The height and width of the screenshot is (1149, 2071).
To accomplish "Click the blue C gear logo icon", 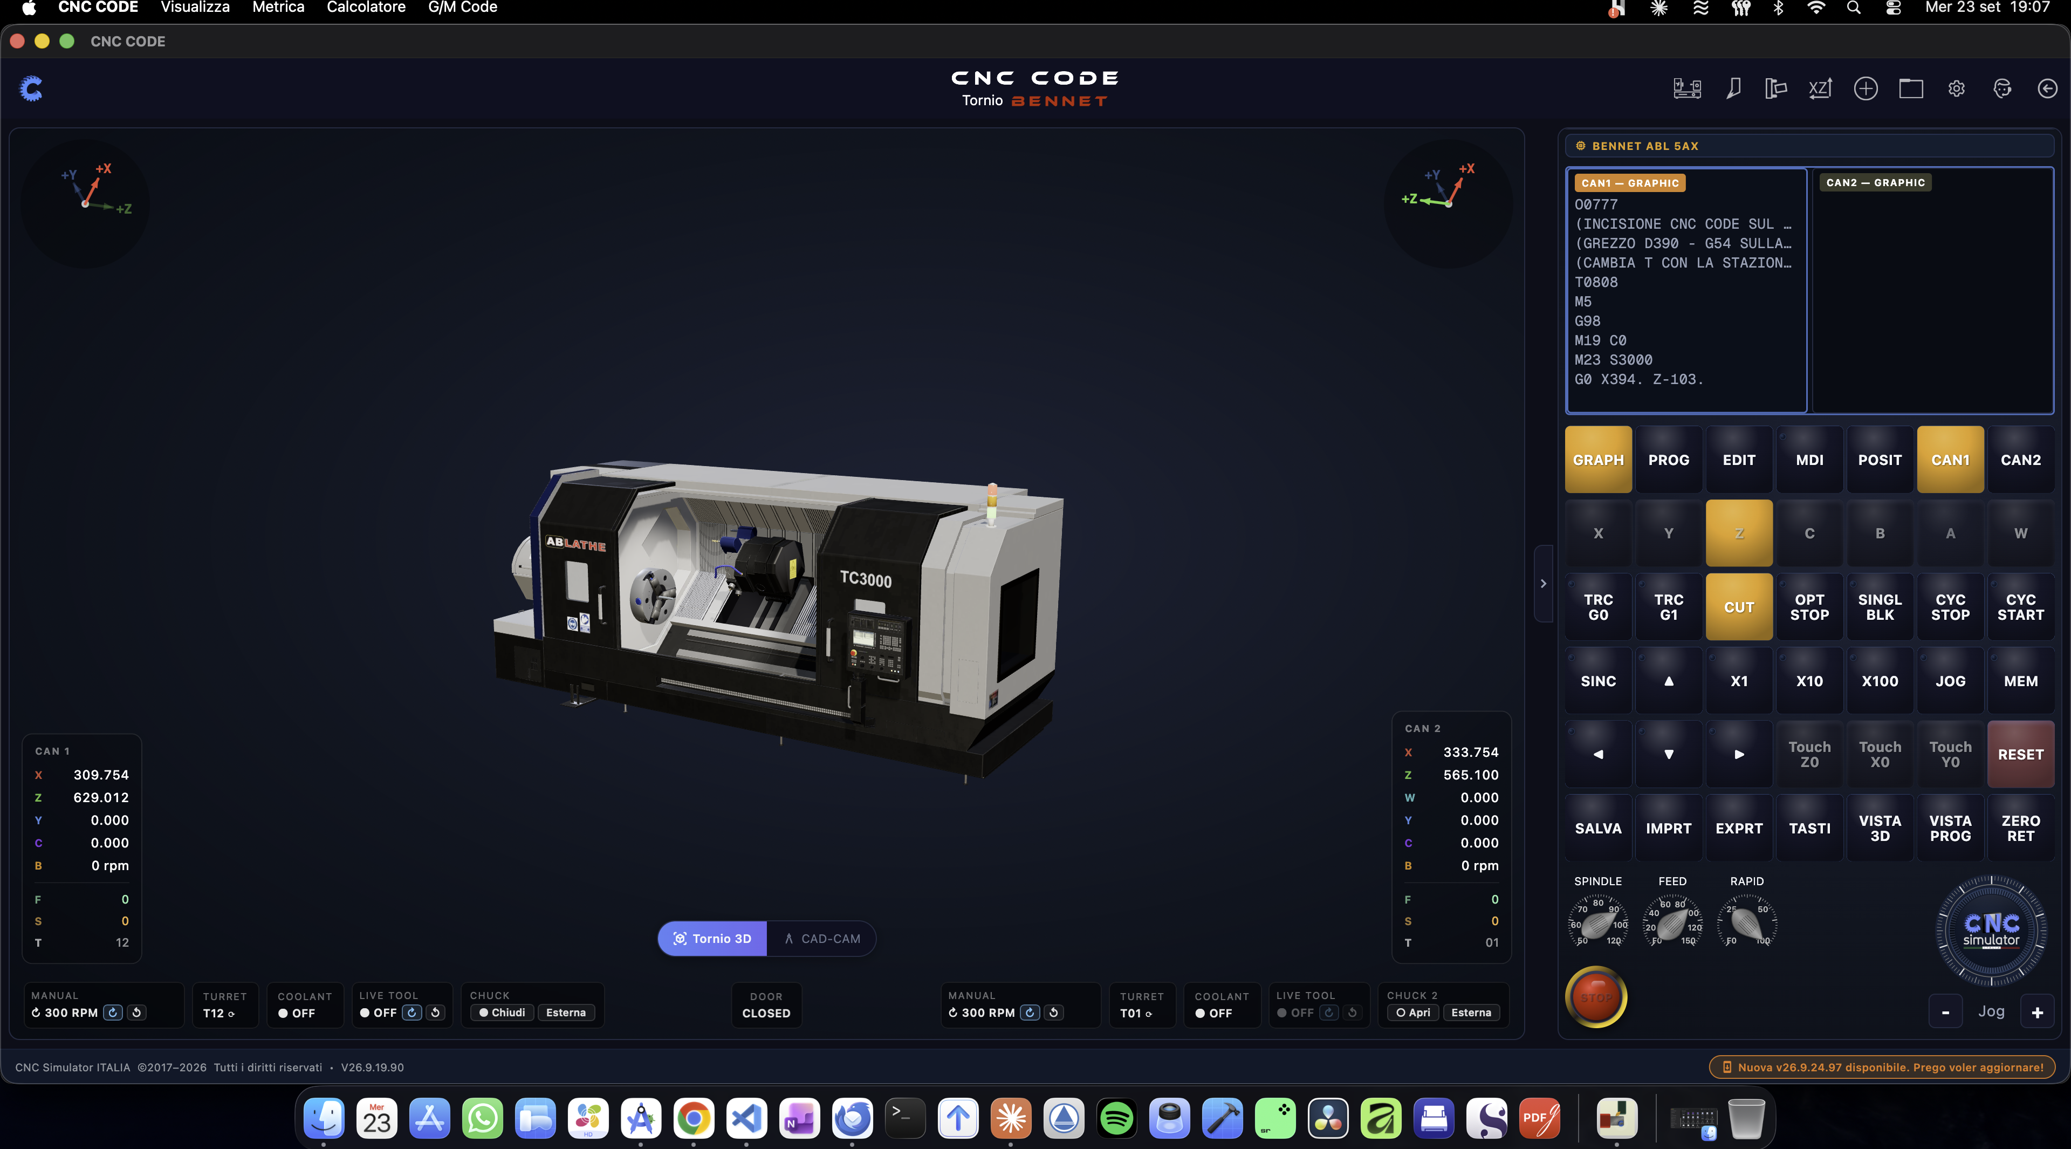I will 31,88.
